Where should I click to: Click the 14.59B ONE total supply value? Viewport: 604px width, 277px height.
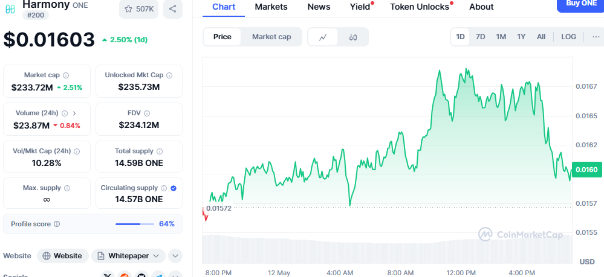(139, 163)
